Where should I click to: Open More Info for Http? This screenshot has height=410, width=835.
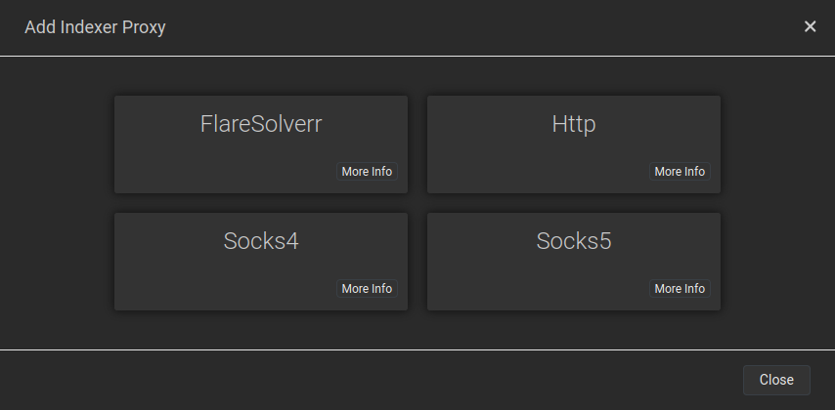[x=680, y=171]
